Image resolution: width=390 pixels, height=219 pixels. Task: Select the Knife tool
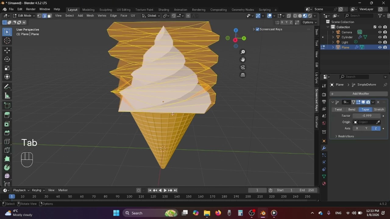pos(7,150)
